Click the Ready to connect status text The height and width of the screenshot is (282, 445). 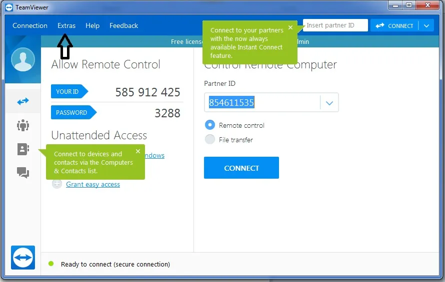click(115, 264)
